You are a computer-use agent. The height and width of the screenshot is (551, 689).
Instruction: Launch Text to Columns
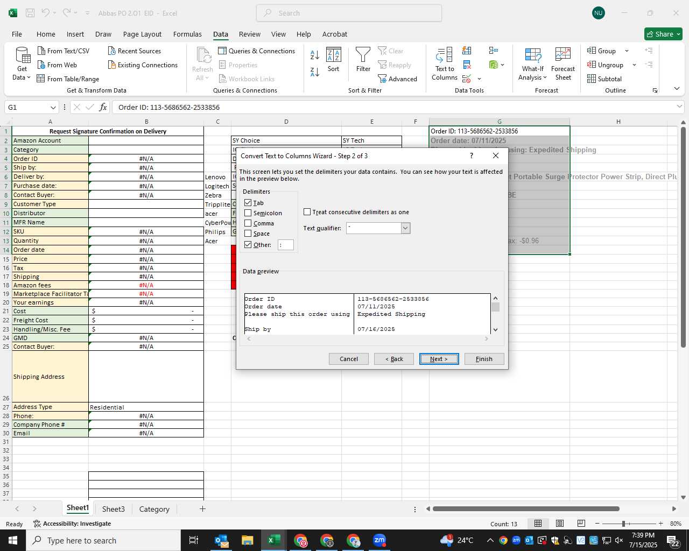click(445, 64)
